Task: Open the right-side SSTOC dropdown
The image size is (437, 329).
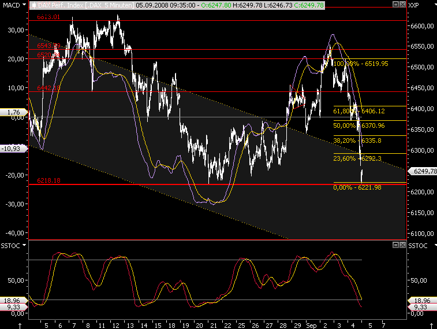Action: pyautogui.click(x=435, y=245)
